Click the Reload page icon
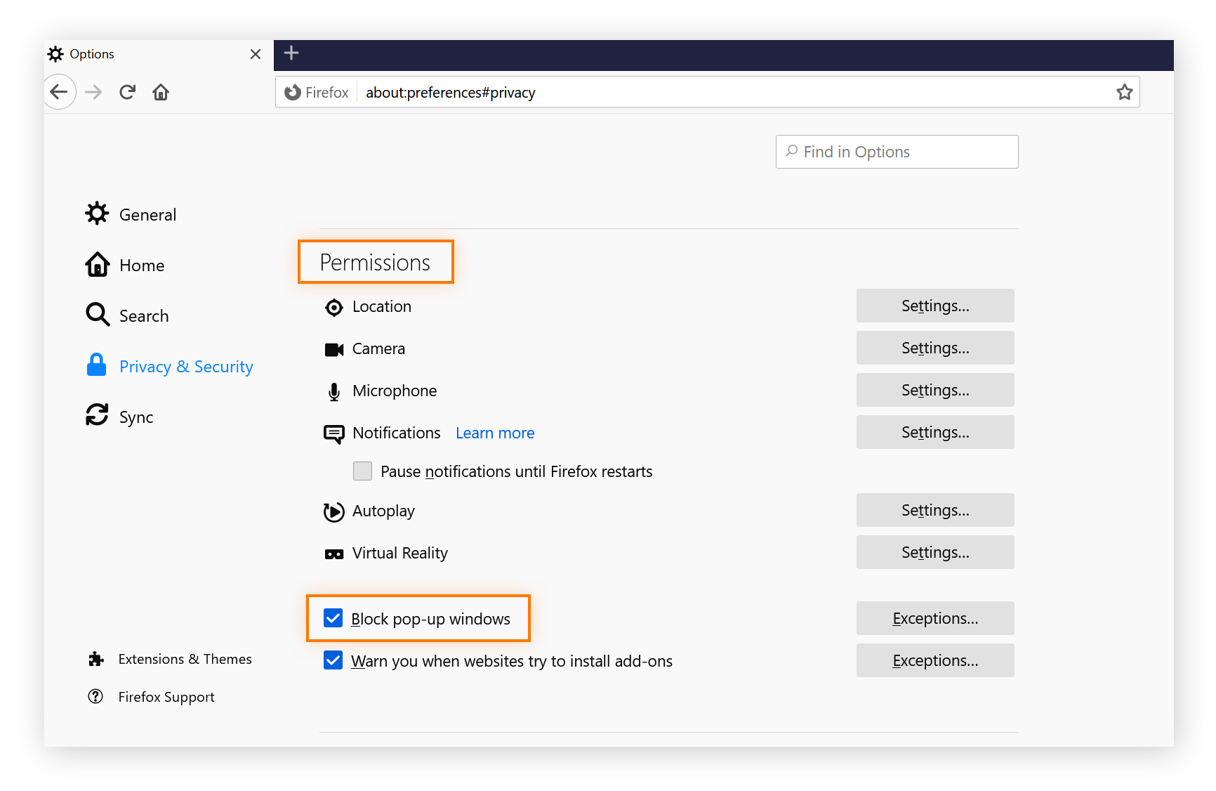This screenshot has width=1216, height=791. click(127, 91)
